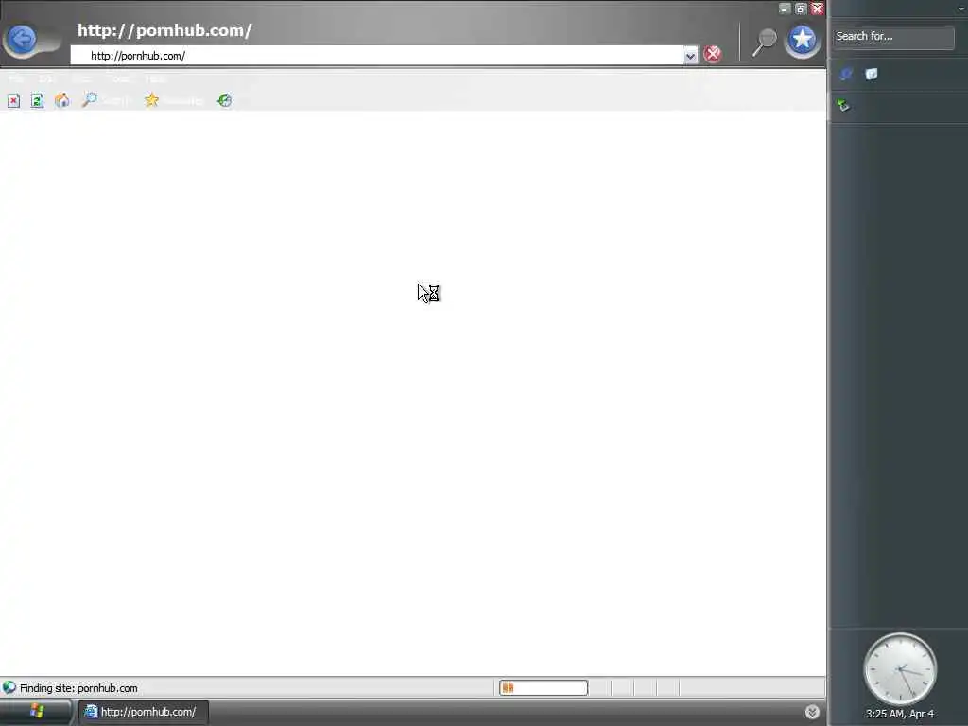Image resolution: width=968 pixels, height=726 pixels.
Task: Click the page loading progress bar
Action: [544, 687]
